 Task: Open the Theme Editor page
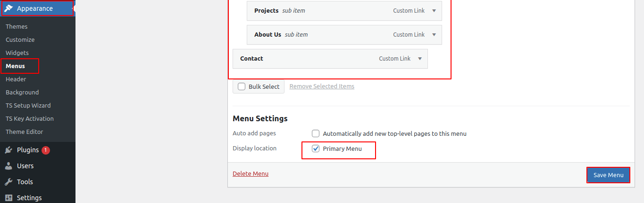coord(24,132)
